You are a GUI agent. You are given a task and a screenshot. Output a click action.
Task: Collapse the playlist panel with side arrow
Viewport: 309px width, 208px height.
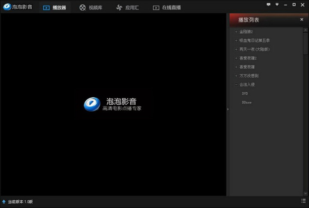pyautogui.click(x=228, y=109)
